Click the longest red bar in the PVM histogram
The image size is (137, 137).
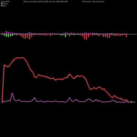coord(86,37)
